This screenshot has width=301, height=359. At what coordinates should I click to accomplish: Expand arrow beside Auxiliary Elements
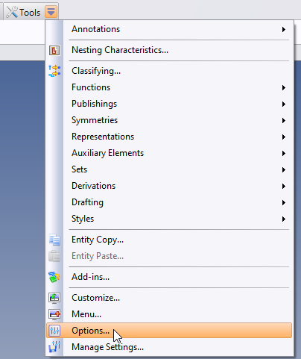tap(284, 153)
